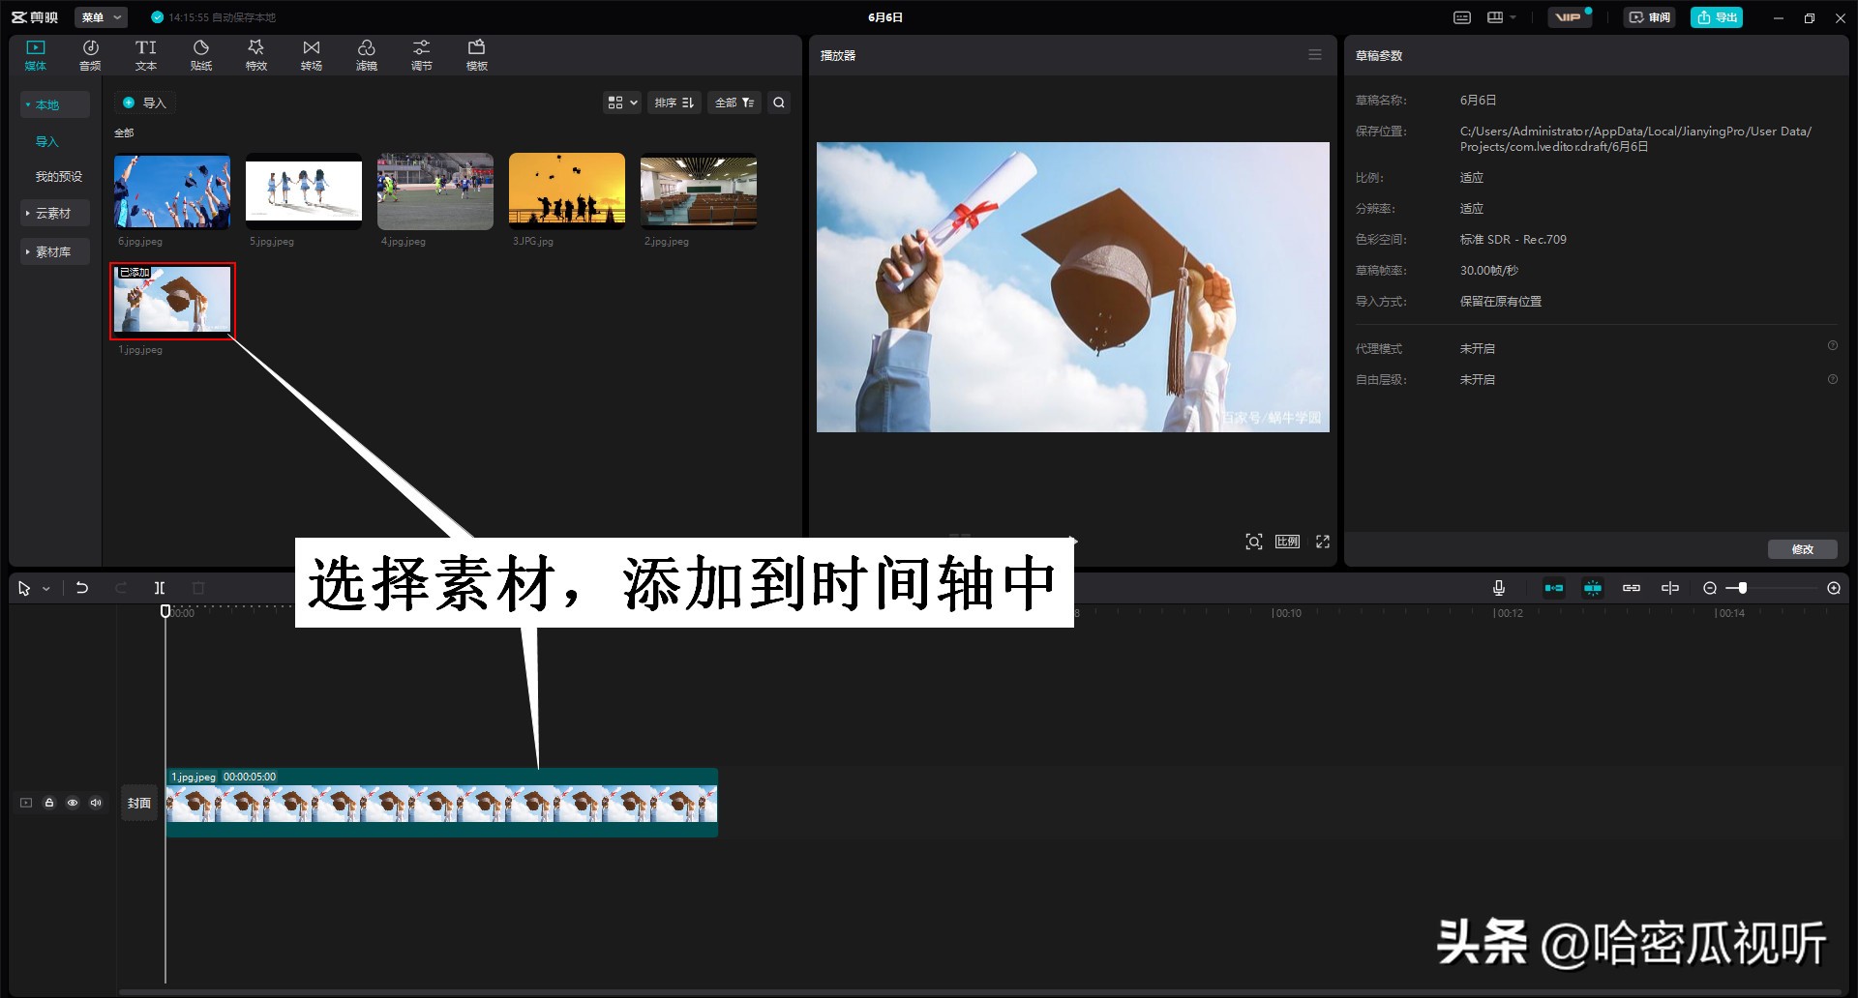The height and width of the screenshot is (998, 1858).
Task: Mute the track with the speaker icon
Action: click(x=95, y=802)
